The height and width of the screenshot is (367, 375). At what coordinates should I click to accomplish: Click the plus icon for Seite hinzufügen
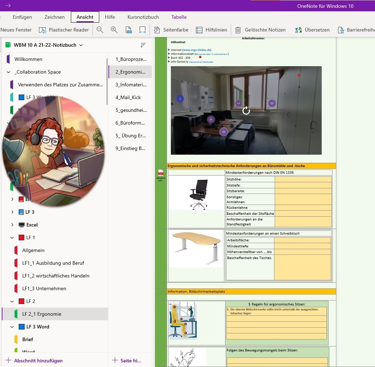coord(115,360)
